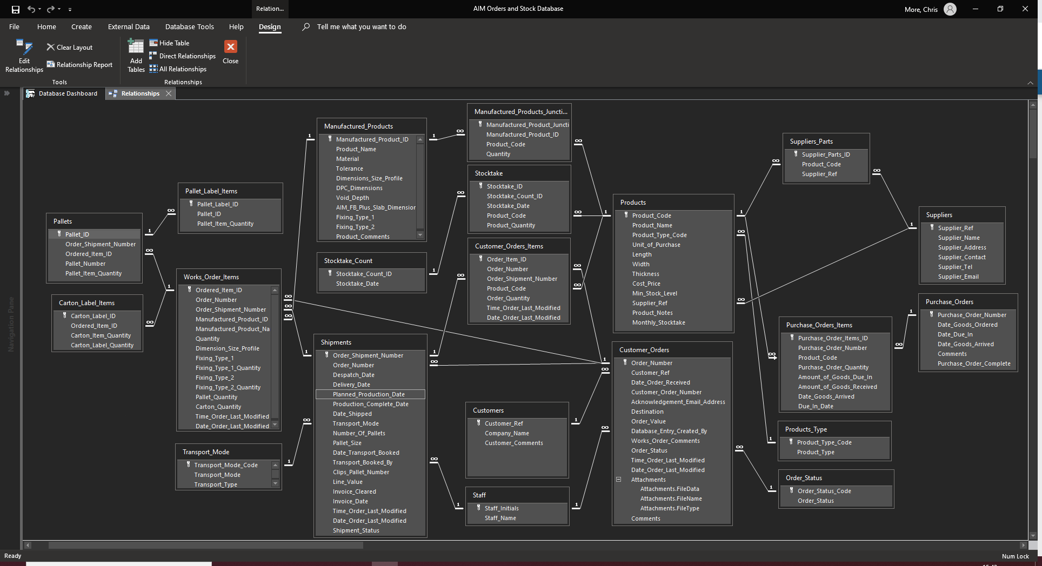The height and width of the screenshot is (566, 1042).
Task: Click the horizontal scrollbar thumb at the bottom
Action: pos(205,545)
